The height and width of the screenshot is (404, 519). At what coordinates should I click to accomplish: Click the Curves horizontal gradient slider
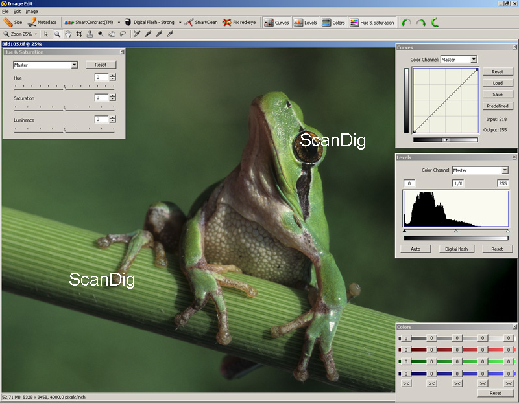[446, 140]
